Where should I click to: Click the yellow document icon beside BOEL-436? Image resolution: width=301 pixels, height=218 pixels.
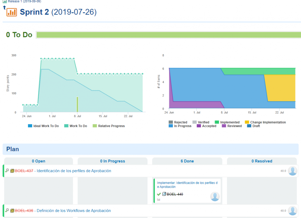(x=12, y=211)
